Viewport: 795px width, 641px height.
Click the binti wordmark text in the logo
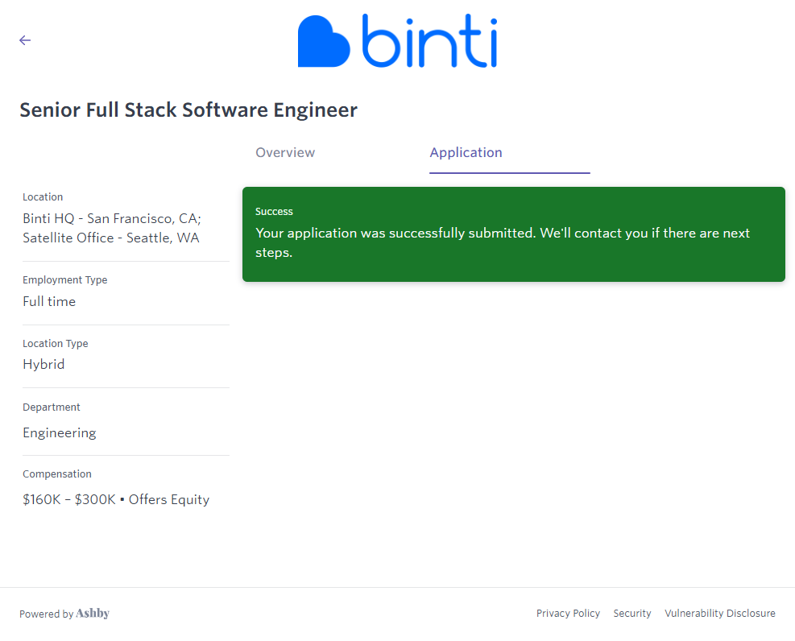[x=429, y=41]
